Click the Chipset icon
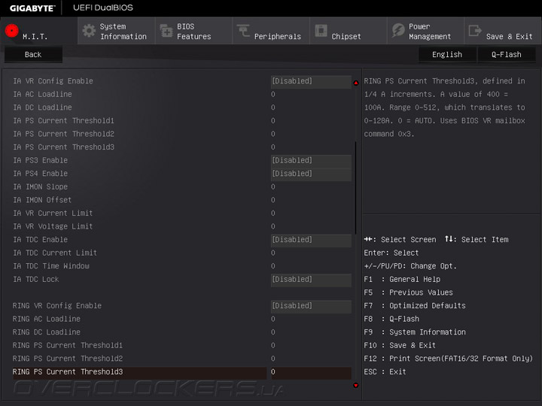 (x=321, y=31)
